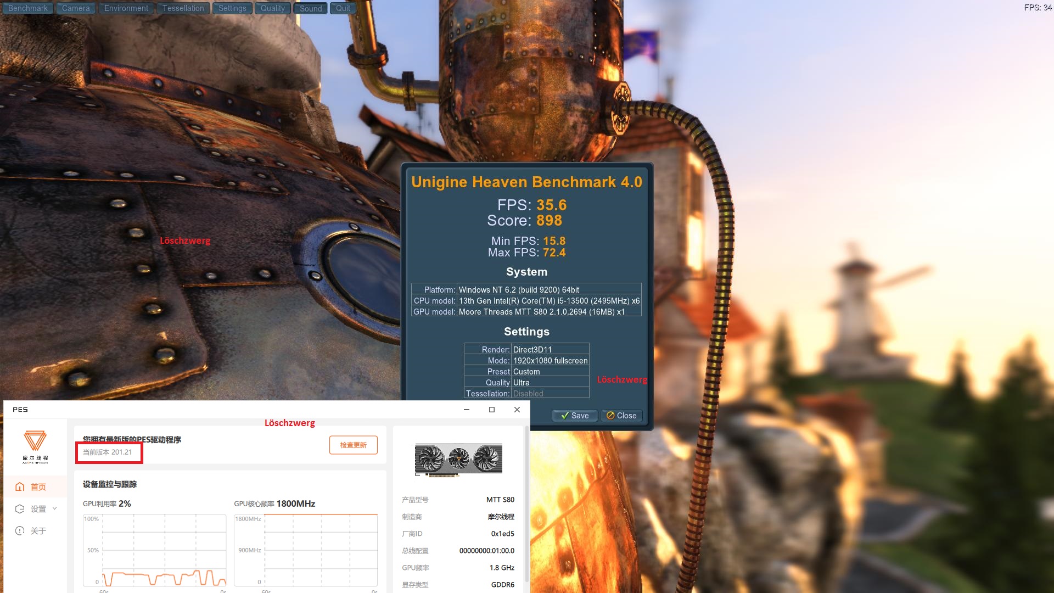1054x593 pixels.
Task: Maximize the PES window
Action: [492, 410]
